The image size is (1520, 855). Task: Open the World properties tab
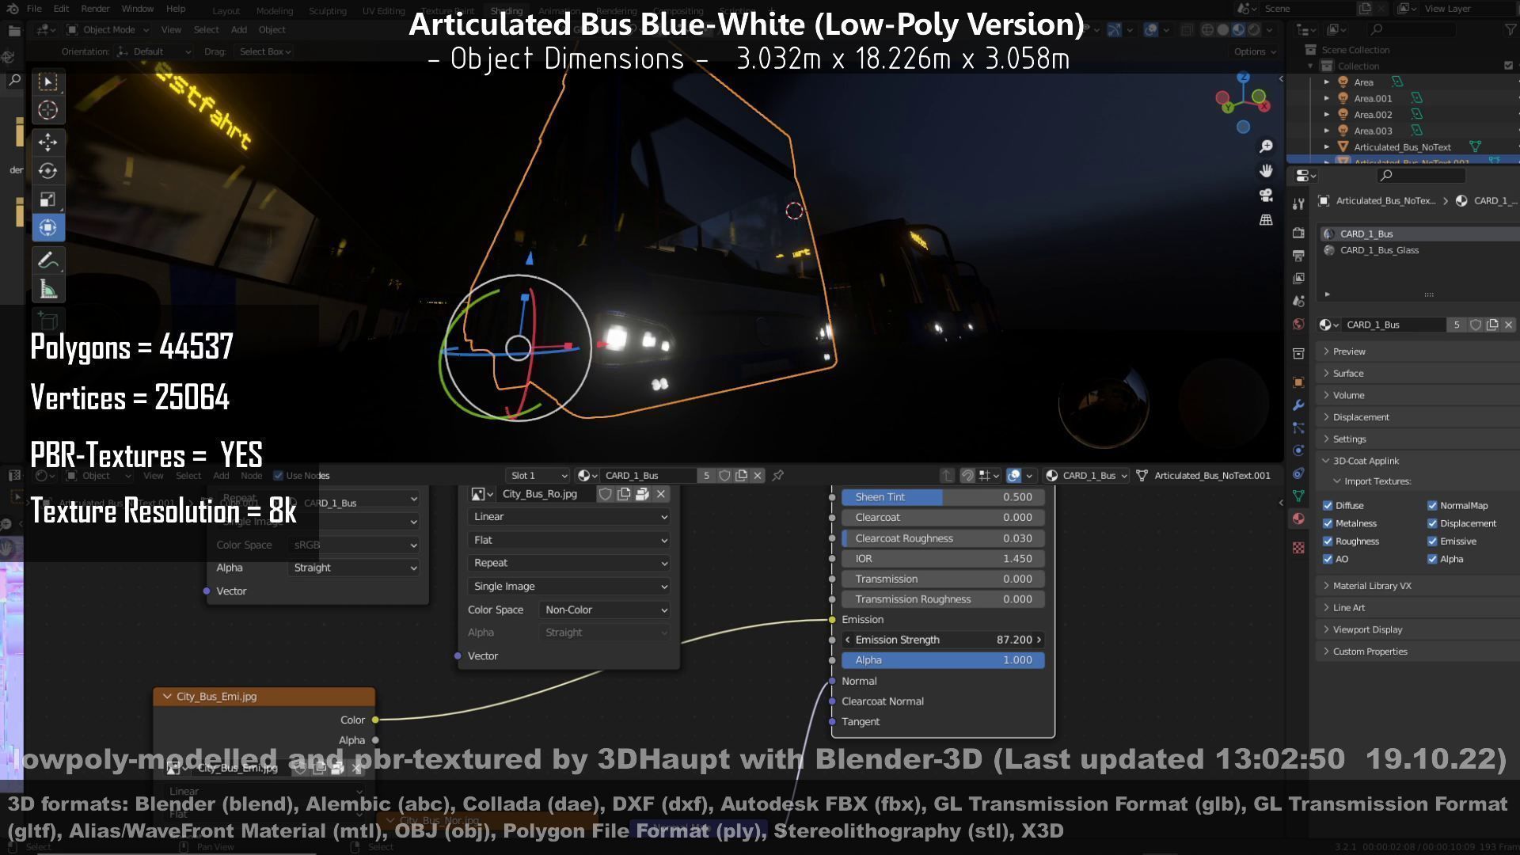[1298, 325]
